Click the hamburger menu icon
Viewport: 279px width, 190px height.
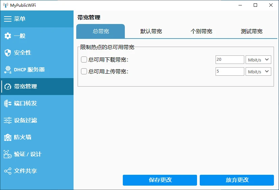point(8,19)
